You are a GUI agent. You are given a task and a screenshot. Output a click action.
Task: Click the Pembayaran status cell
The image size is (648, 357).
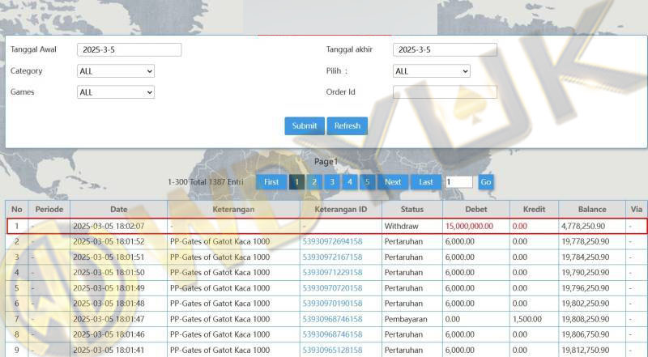(x=406, y=319)
